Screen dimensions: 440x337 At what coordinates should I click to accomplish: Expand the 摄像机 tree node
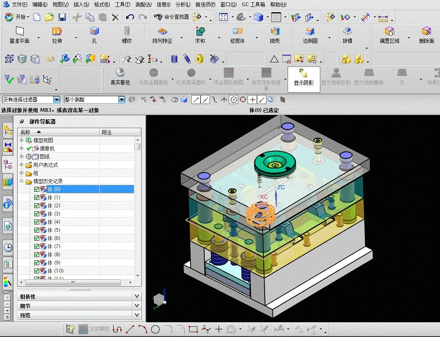click(x=22, y=148)
